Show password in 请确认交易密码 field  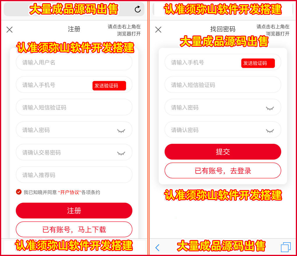[x=121, y=153]
